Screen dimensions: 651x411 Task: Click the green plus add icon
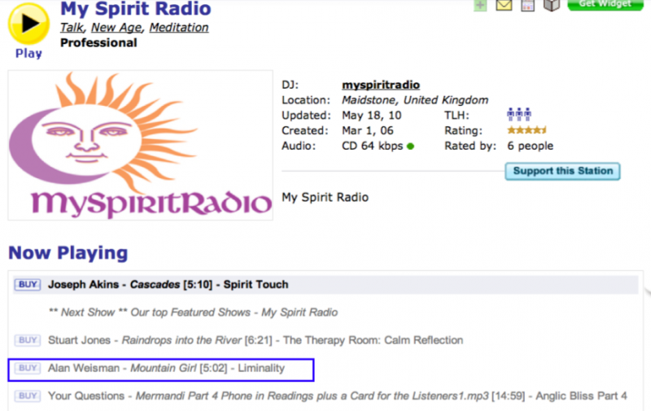(480, 5)
